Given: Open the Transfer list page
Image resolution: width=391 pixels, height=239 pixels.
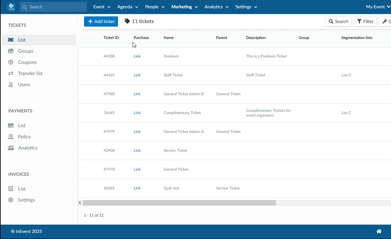Looking at the screenshot, I should click(x=30, y=73).
